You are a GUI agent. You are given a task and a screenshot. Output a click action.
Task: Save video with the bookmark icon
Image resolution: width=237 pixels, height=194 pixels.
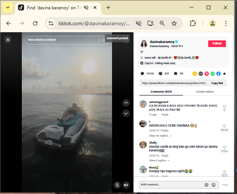[x=175, y=74]
